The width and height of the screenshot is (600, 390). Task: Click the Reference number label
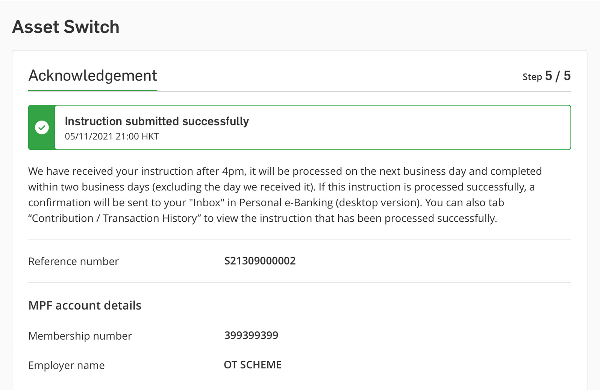(73, 261)
